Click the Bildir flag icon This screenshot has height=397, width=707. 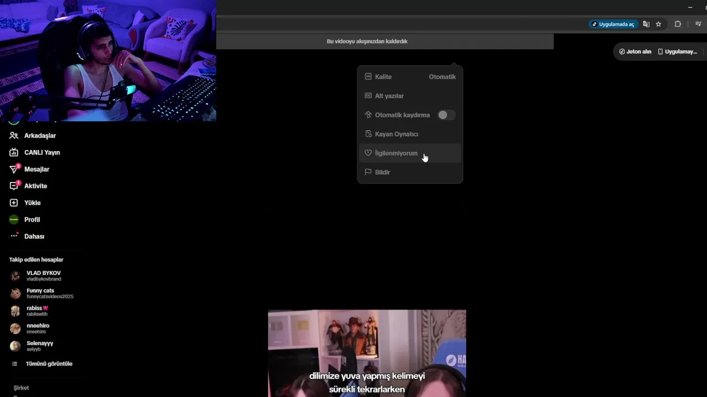tap(368, 172)
